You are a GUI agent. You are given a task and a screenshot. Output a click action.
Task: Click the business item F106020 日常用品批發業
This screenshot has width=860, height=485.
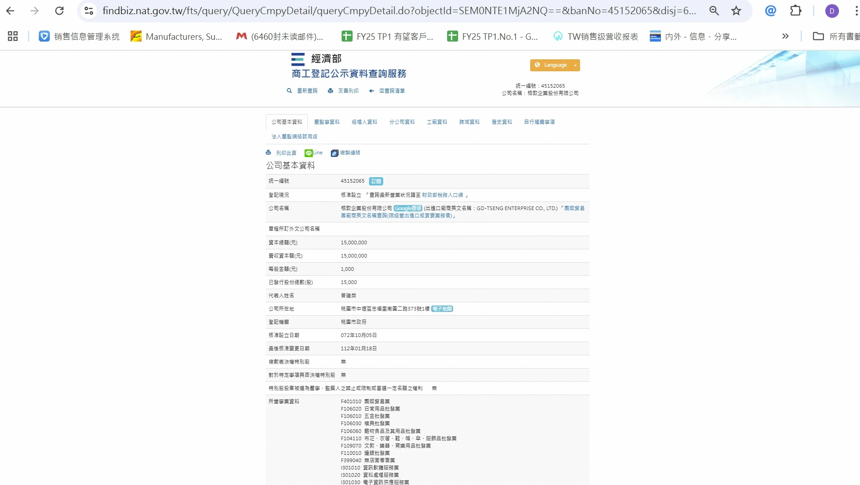click(x=370, y=409)
